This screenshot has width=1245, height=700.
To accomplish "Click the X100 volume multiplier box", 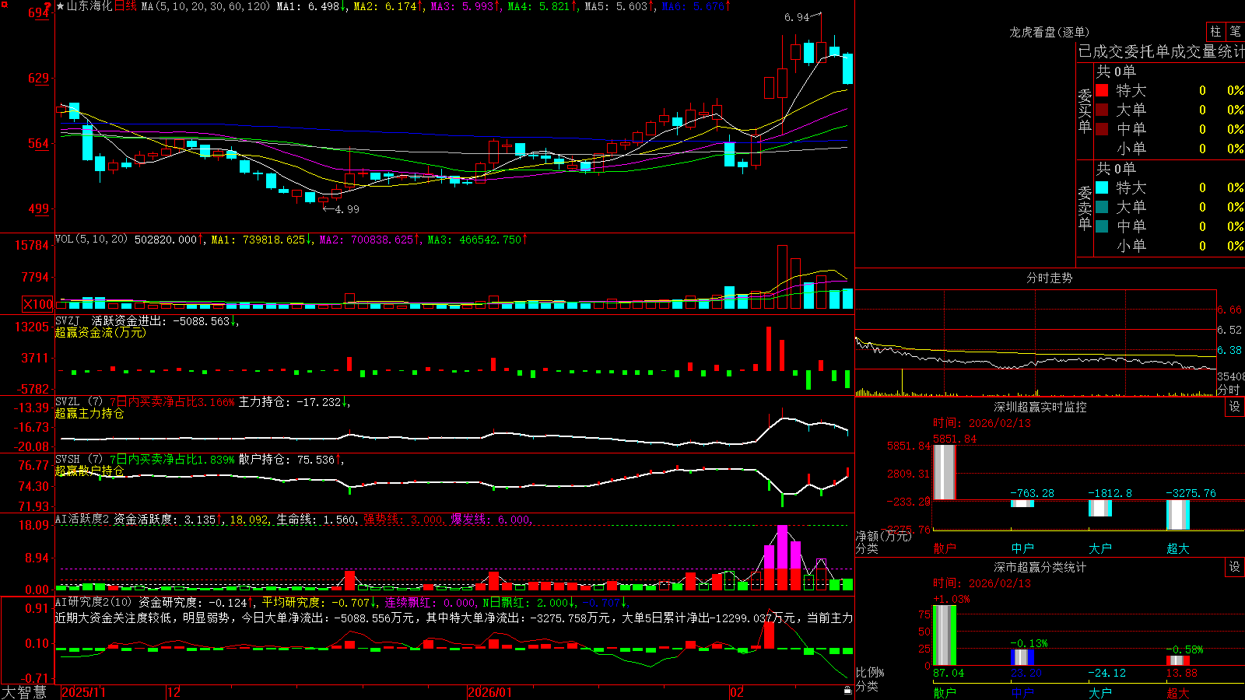I will tap(38, 304).
